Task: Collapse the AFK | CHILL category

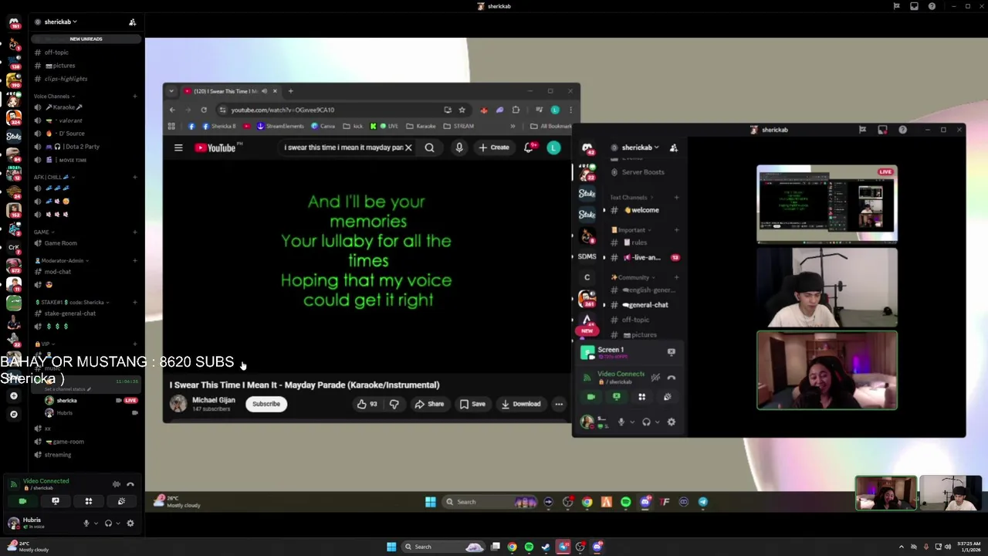Action: [53, 177]
